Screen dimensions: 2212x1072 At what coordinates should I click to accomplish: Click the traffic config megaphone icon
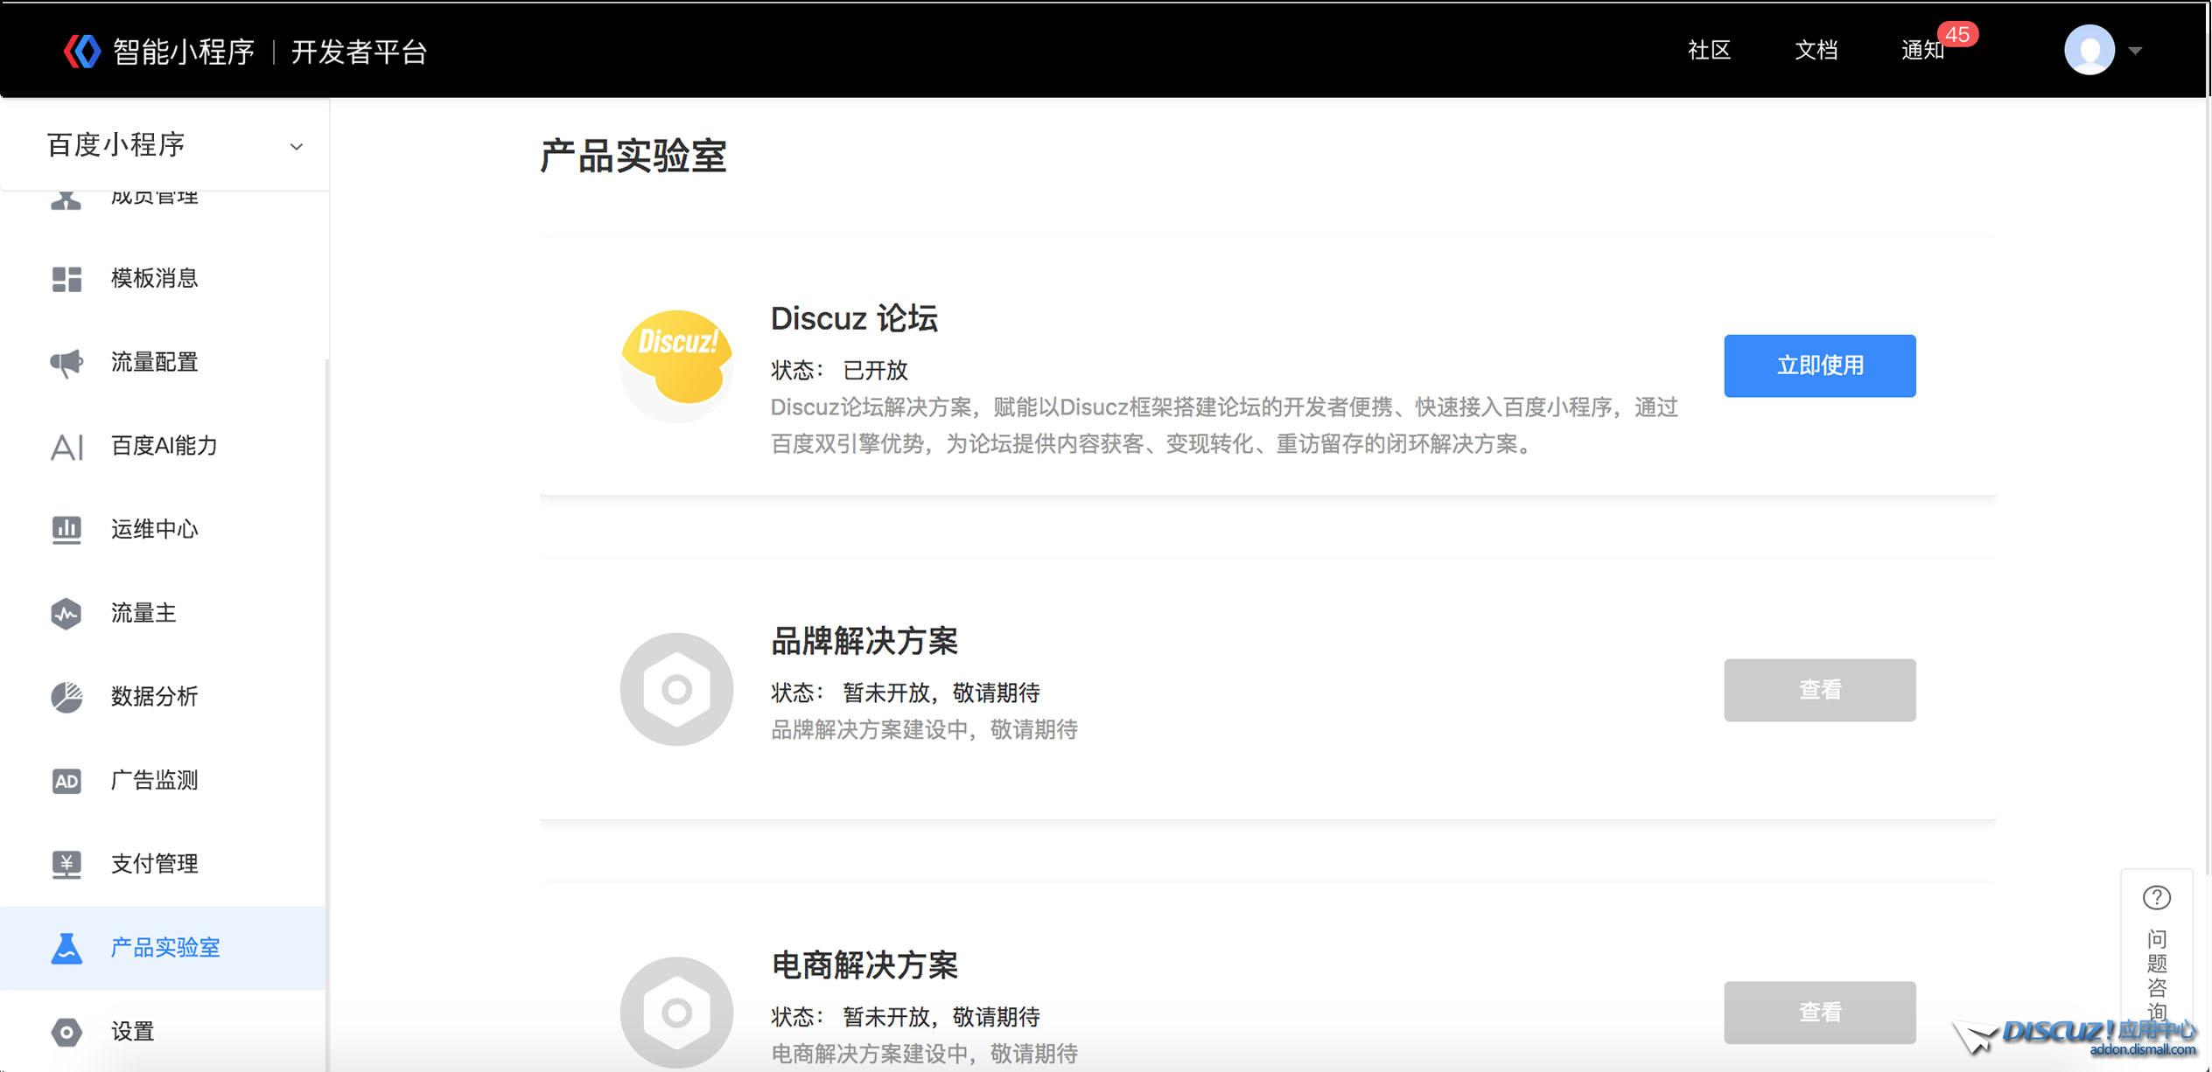pyautogui.click(x=66, y=362)
